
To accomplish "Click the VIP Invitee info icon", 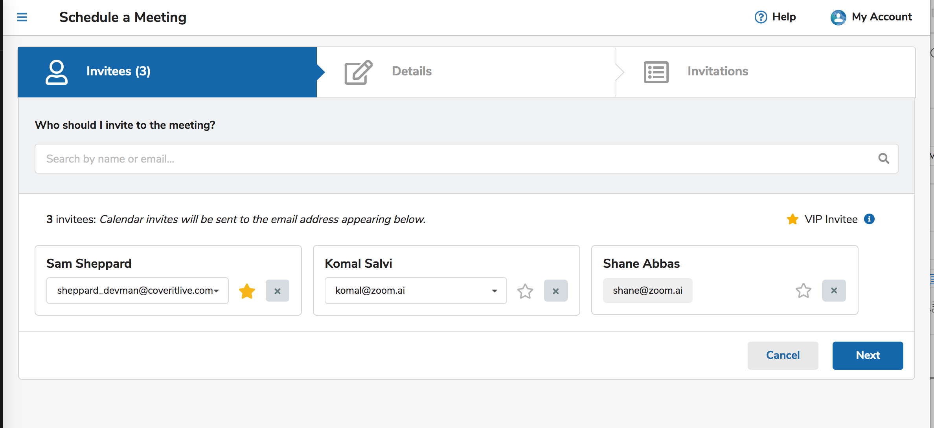I will click(869, 219).
